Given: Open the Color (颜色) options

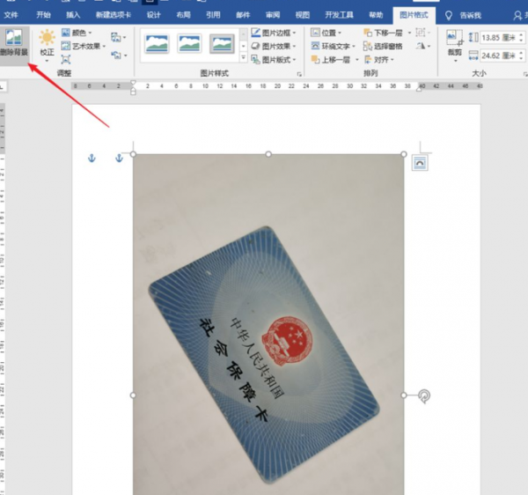Looking at the screenshot, I should tap(77, 33).
